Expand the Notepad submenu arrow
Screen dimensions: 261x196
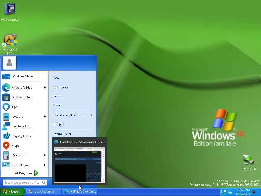45,116
